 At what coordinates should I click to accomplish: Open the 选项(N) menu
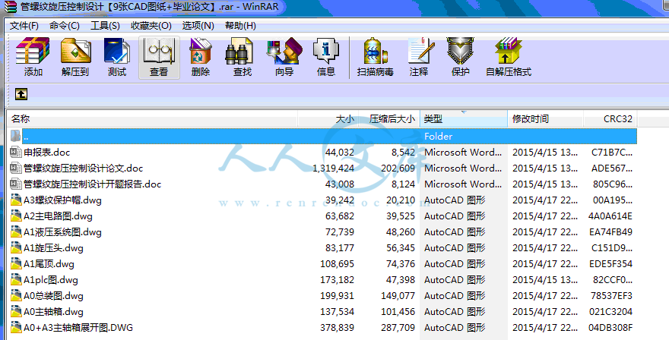point(198,26)
